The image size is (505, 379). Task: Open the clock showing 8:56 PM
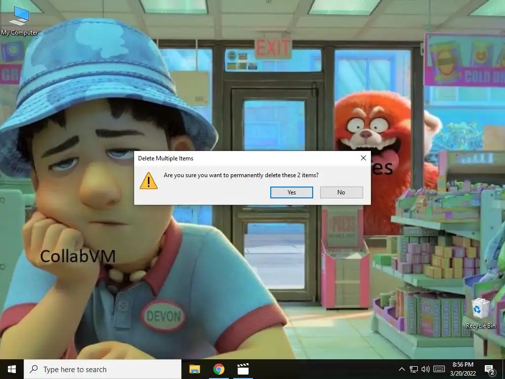[x=463, y=369]
